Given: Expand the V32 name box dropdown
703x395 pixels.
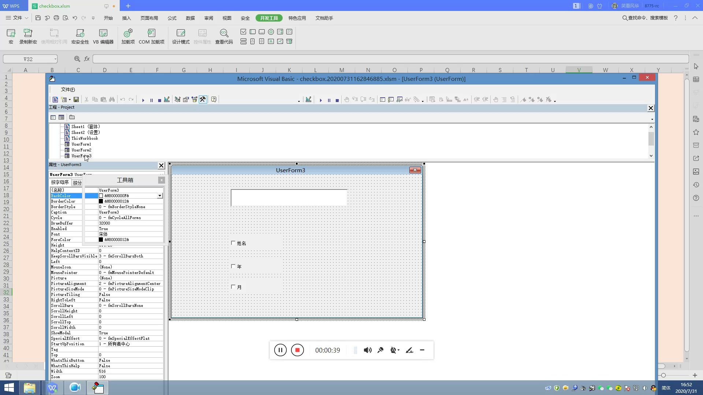Looking at the screenshot, I should tap(55, 59).
